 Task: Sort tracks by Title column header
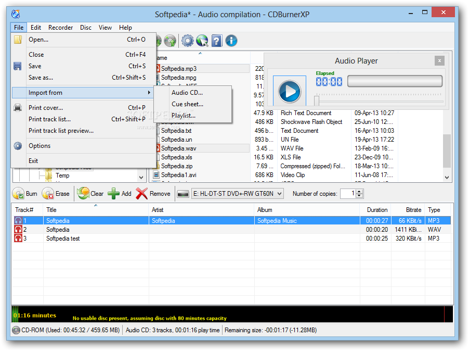(x=96, y=210)
